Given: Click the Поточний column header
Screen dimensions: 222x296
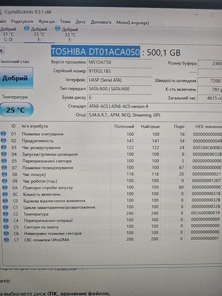Looking at the screenshot, I should pyautogui.click(x=124, y=127).
